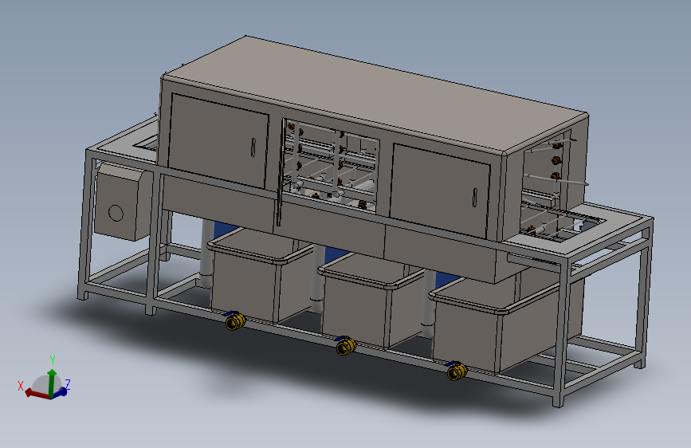Select the leftmost brass ball valve
This screenshot has width=691, height=448.
click(234, 320)
